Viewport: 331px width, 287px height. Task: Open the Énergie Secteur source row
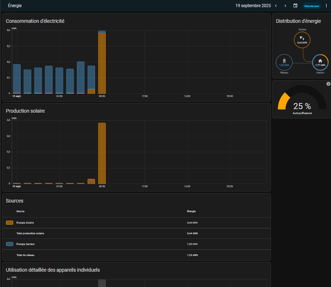tap(136, 244)
